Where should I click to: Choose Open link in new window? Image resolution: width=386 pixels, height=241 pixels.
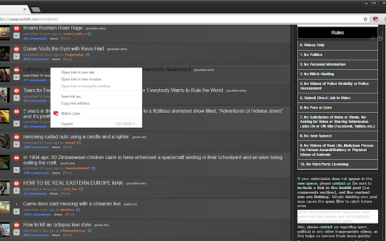(x=96, y=79)
